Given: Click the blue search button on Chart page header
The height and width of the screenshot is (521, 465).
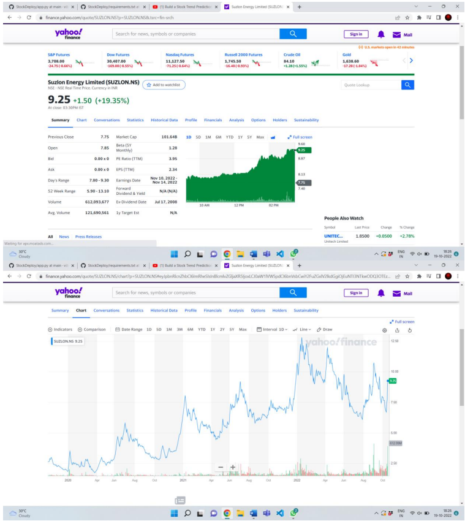Looking at the screenshot, I should (293, 293).
